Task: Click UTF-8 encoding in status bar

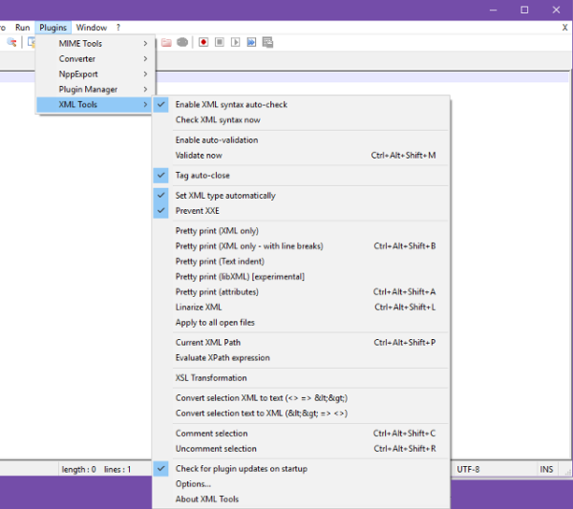Action: 470,470
